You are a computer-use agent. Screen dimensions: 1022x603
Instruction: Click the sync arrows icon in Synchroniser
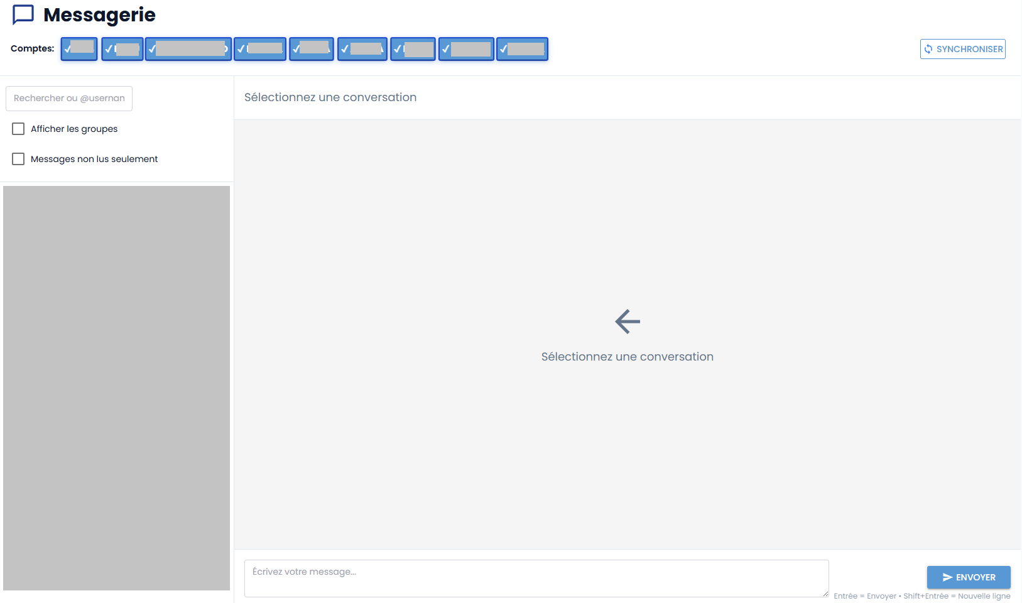[x=928, y=49]
